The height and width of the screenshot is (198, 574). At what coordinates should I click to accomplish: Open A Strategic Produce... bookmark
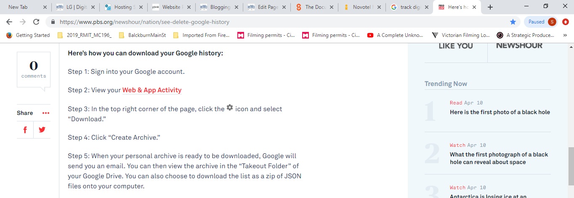tap(526, 35)
